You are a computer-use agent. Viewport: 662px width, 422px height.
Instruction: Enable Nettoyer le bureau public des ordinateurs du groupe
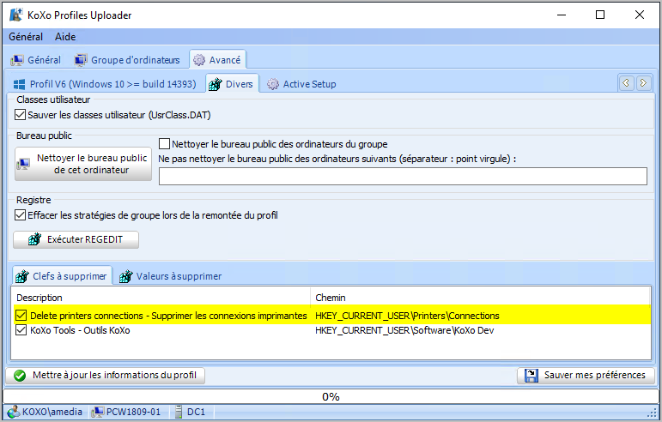coord(164,144)
